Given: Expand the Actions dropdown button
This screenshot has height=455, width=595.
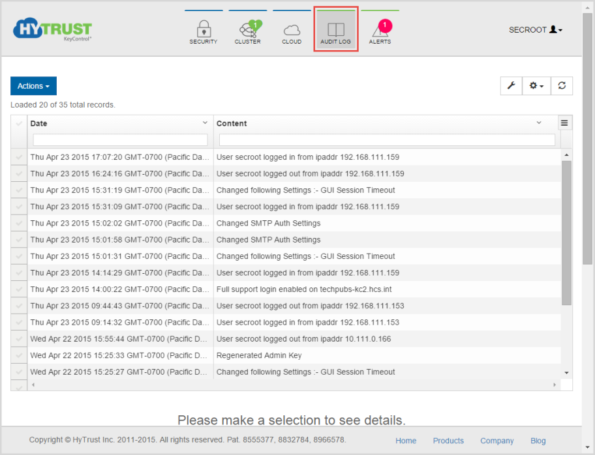Looking at the screenshot, I should click(x=33, y=85).
